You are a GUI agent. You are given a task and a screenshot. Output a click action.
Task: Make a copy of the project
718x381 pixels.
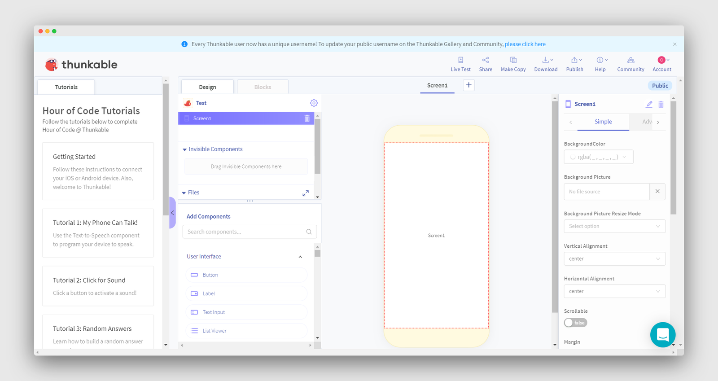click(x=513, y=64)
